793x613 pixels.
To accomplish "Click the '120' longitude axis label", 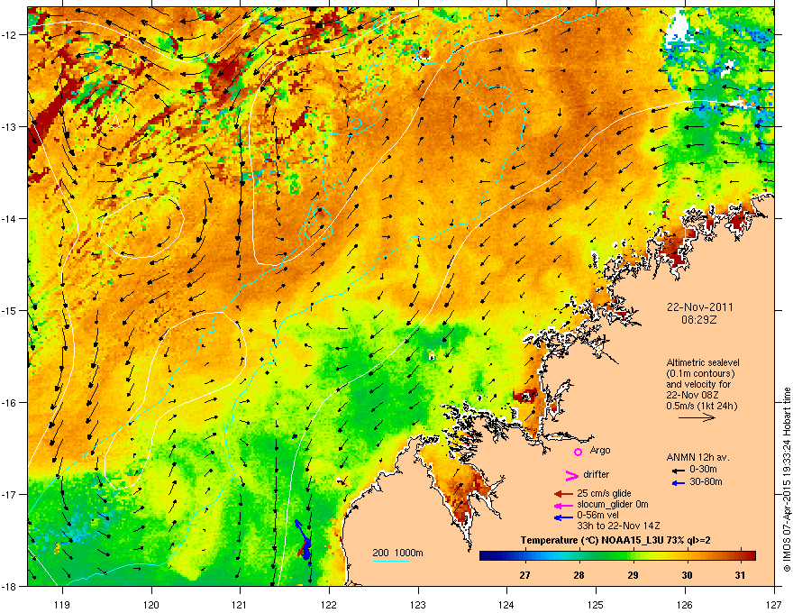I will tap(151, 604).
